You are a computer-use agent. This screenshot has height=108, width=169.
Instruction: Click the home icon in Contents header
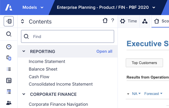tap(105, 20)
